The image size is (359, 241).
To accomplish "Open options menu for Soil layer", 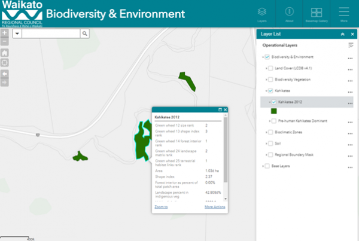I will 350,144.
